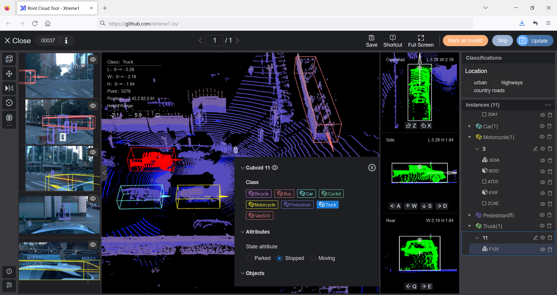Activate the translate/move tool in left sidebar
The height and width of the screenshot is (295, 557).
(x=9, y=73)
